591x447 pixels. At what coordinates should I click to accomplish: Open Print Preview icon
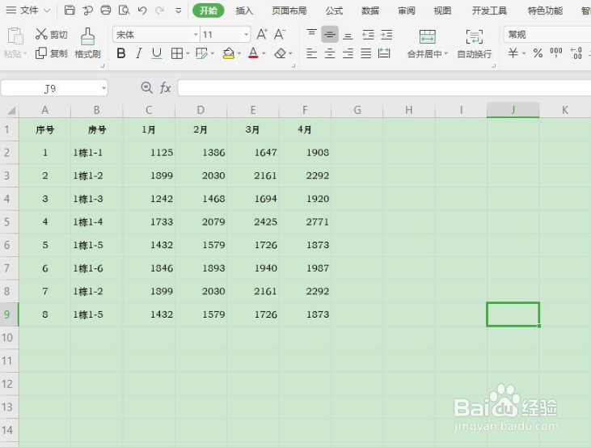point(124,11)
